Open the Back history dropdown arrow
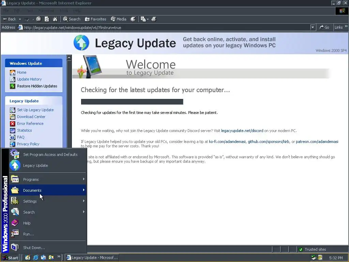 point(20,19)
